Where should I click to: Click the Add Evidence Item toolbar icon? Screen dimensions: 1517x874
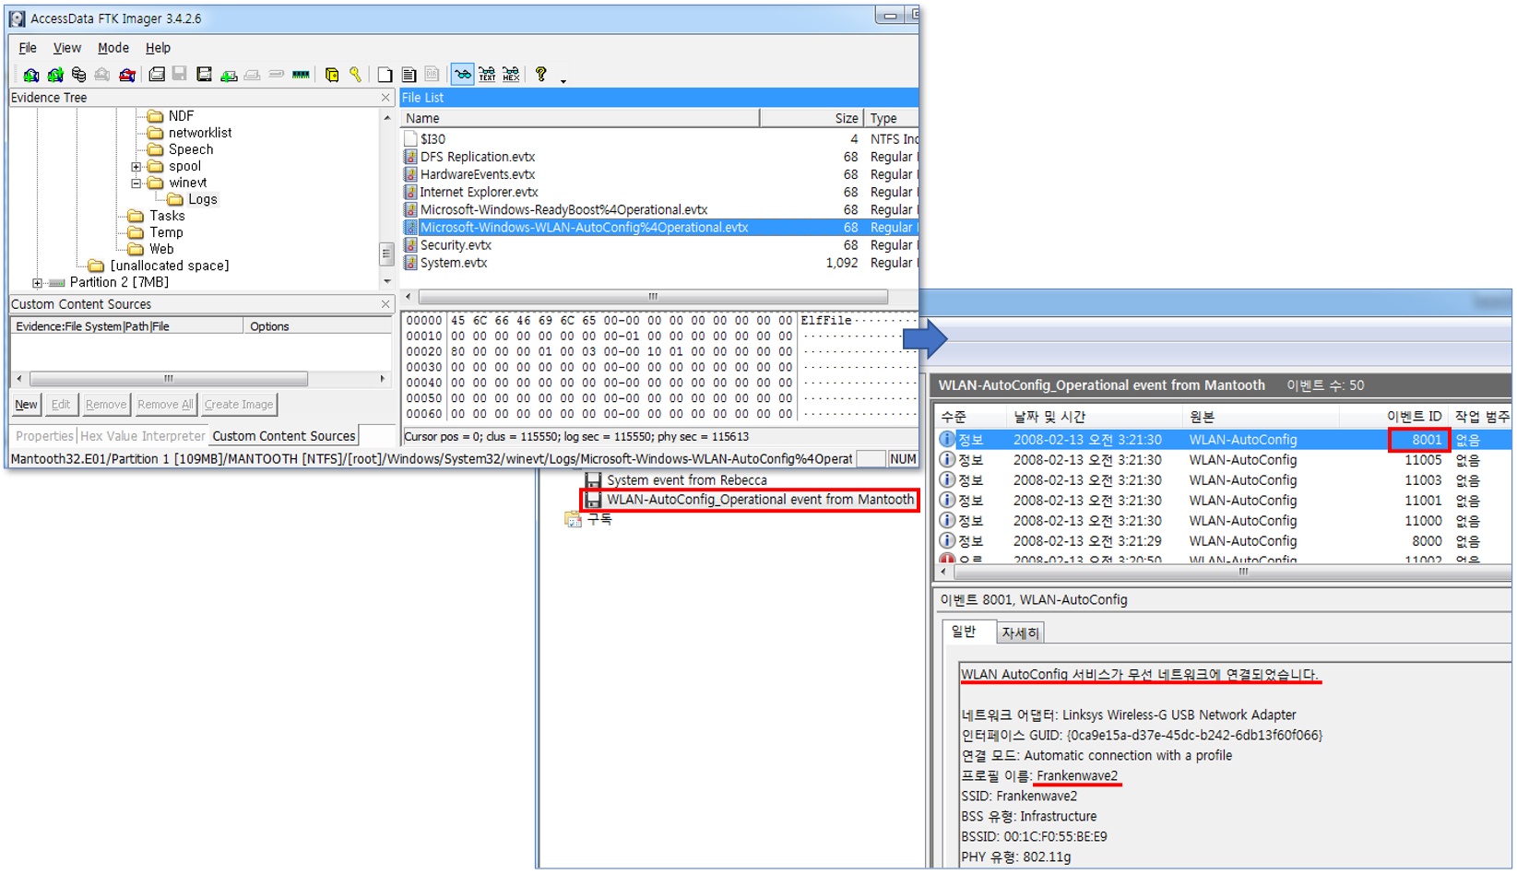pos(31,75)
